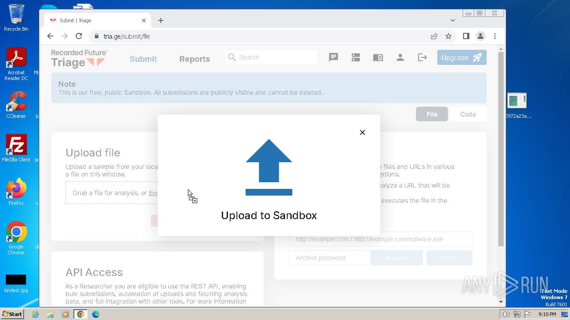Expand Chrome's tab search chevron

pos(453,20)
